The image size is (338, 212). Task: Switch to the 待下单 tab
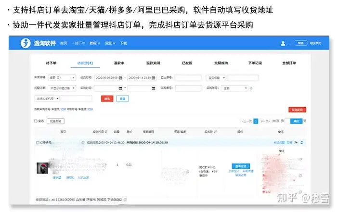(51, 63)
